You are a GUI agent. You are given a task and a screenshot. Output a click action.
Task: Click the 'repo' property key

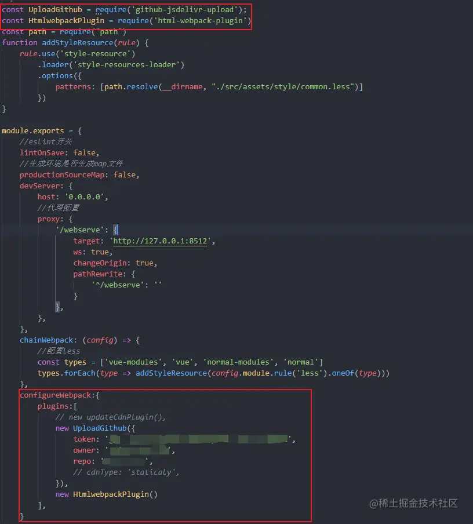[82, 461]
